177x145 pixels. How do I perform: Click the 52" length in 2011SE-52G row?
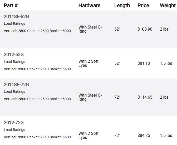(x=117, y=29)
